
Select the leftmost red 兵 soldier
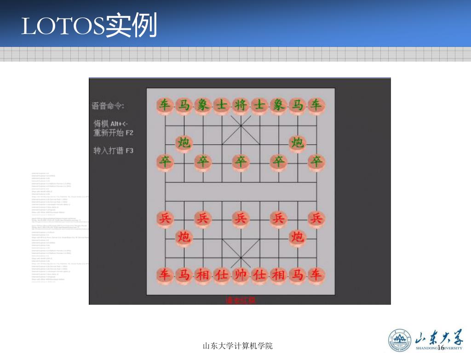(165, 219)
